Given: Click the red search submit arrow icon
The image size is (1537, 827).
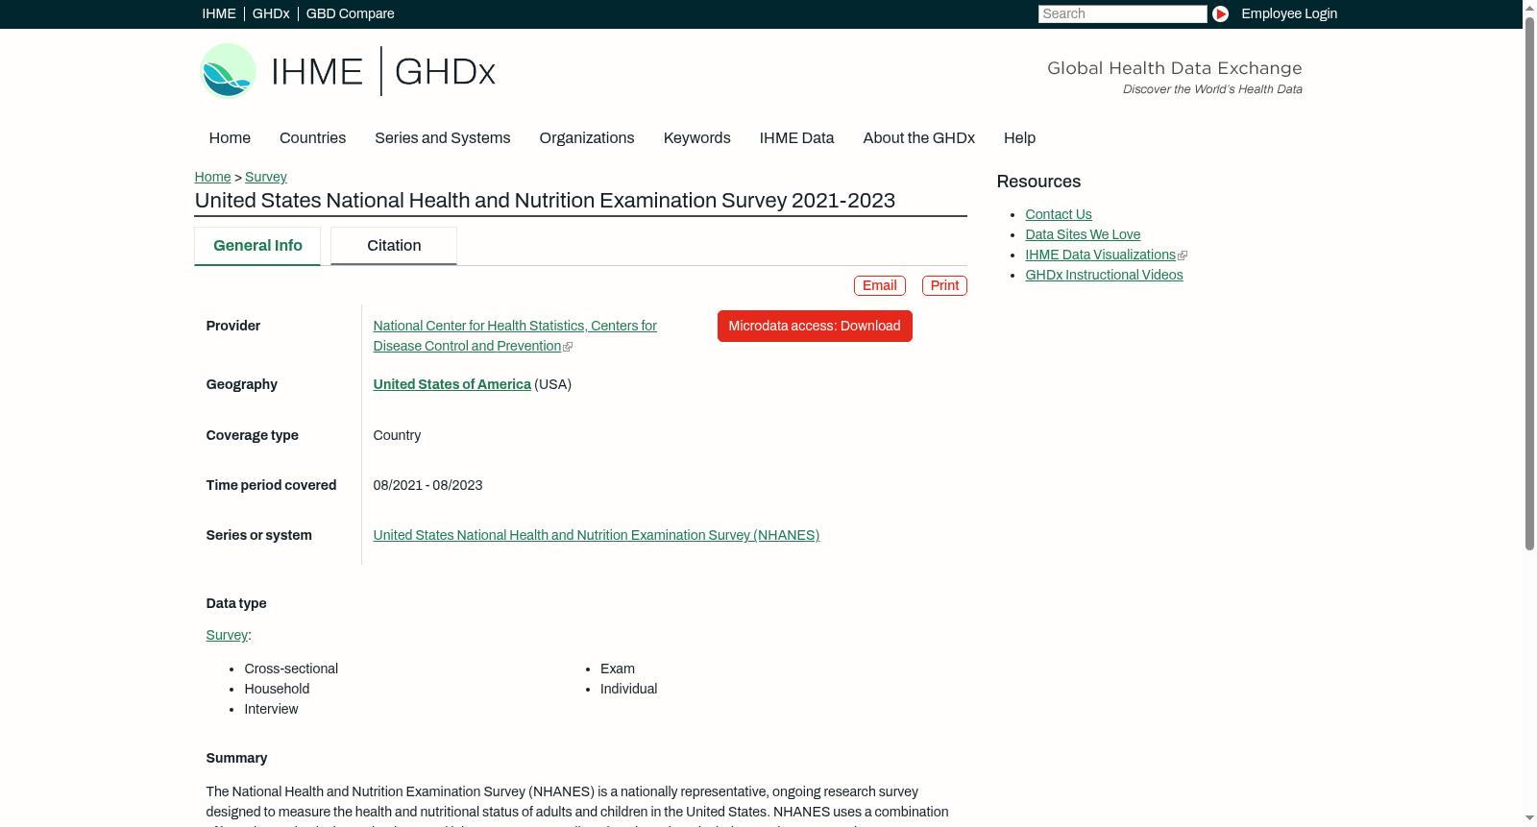Looking at the screenshot, I should pyautogui.click(x=1220, y=13).
